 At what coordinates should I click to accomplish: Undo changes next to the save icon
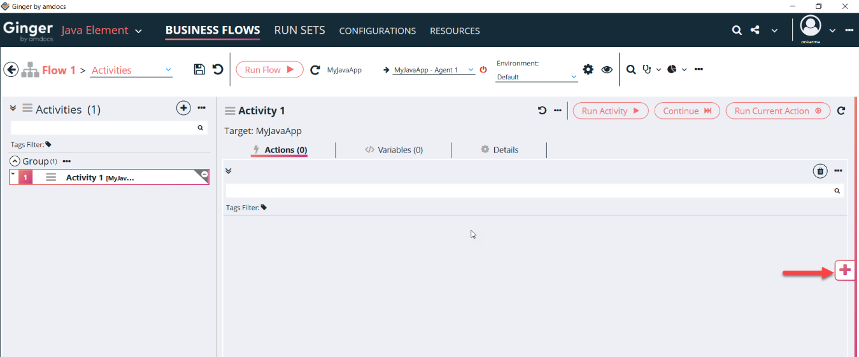[x=218, y=69]
